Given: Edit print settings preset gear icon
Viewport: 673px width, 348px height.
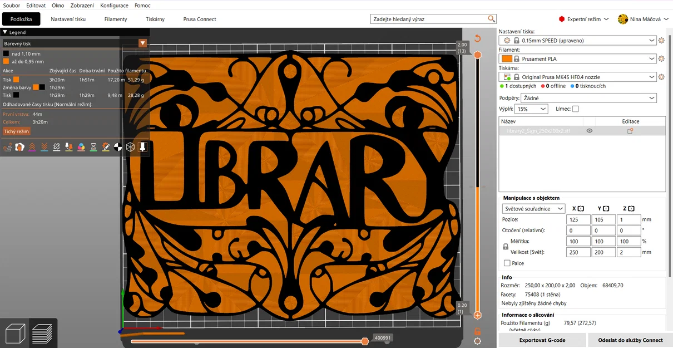Looking at the screenshot, I should pos(661,41).
